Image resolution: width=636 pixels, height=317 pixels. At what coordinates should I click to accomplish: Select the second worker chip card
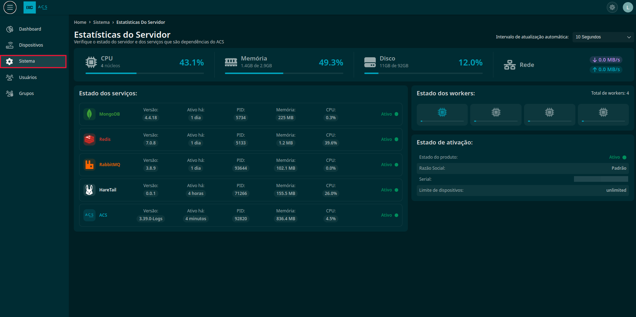click(496, 115)
